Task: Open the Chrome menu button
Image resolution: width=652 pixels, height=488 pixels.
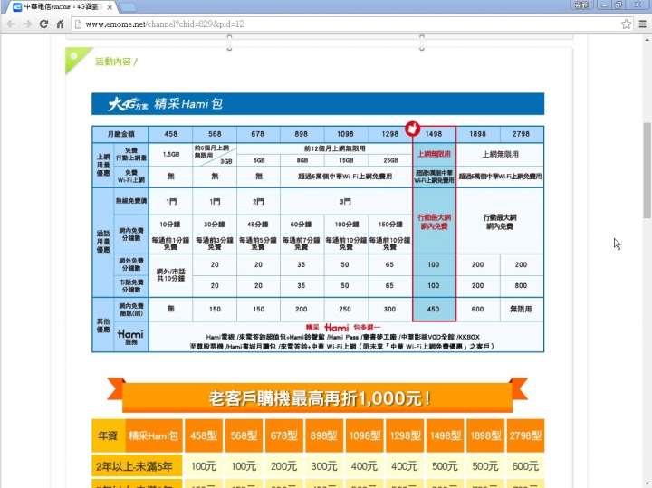Action: (x=642, y=24)
